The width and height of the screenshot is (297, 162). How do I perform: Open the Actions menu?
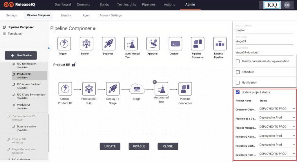(x=169, y=5)
